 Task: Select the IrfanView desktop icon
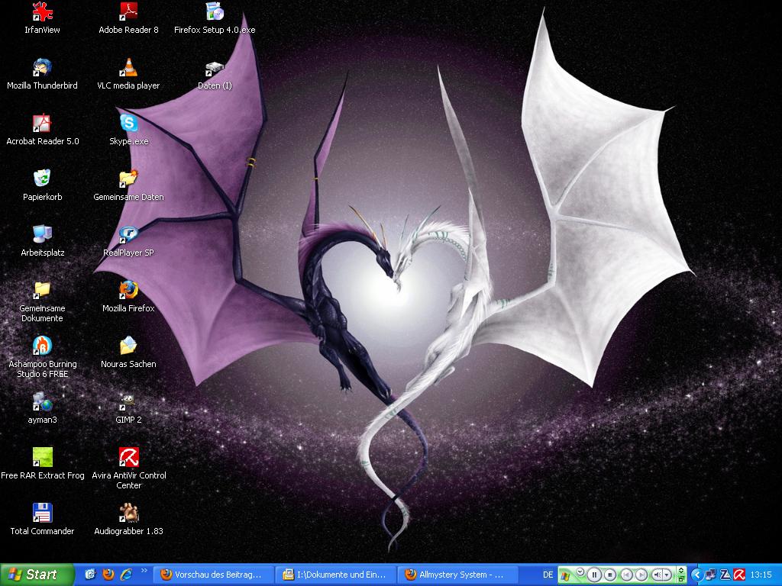click(x=43, y=18)
